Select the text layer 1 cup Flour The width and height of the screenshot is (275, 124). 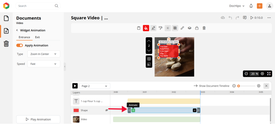[x=91, y=101]
